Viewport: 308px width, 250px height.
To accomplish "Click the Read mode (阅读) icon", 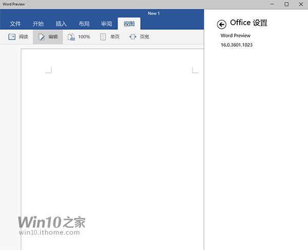I will [12, 37].
